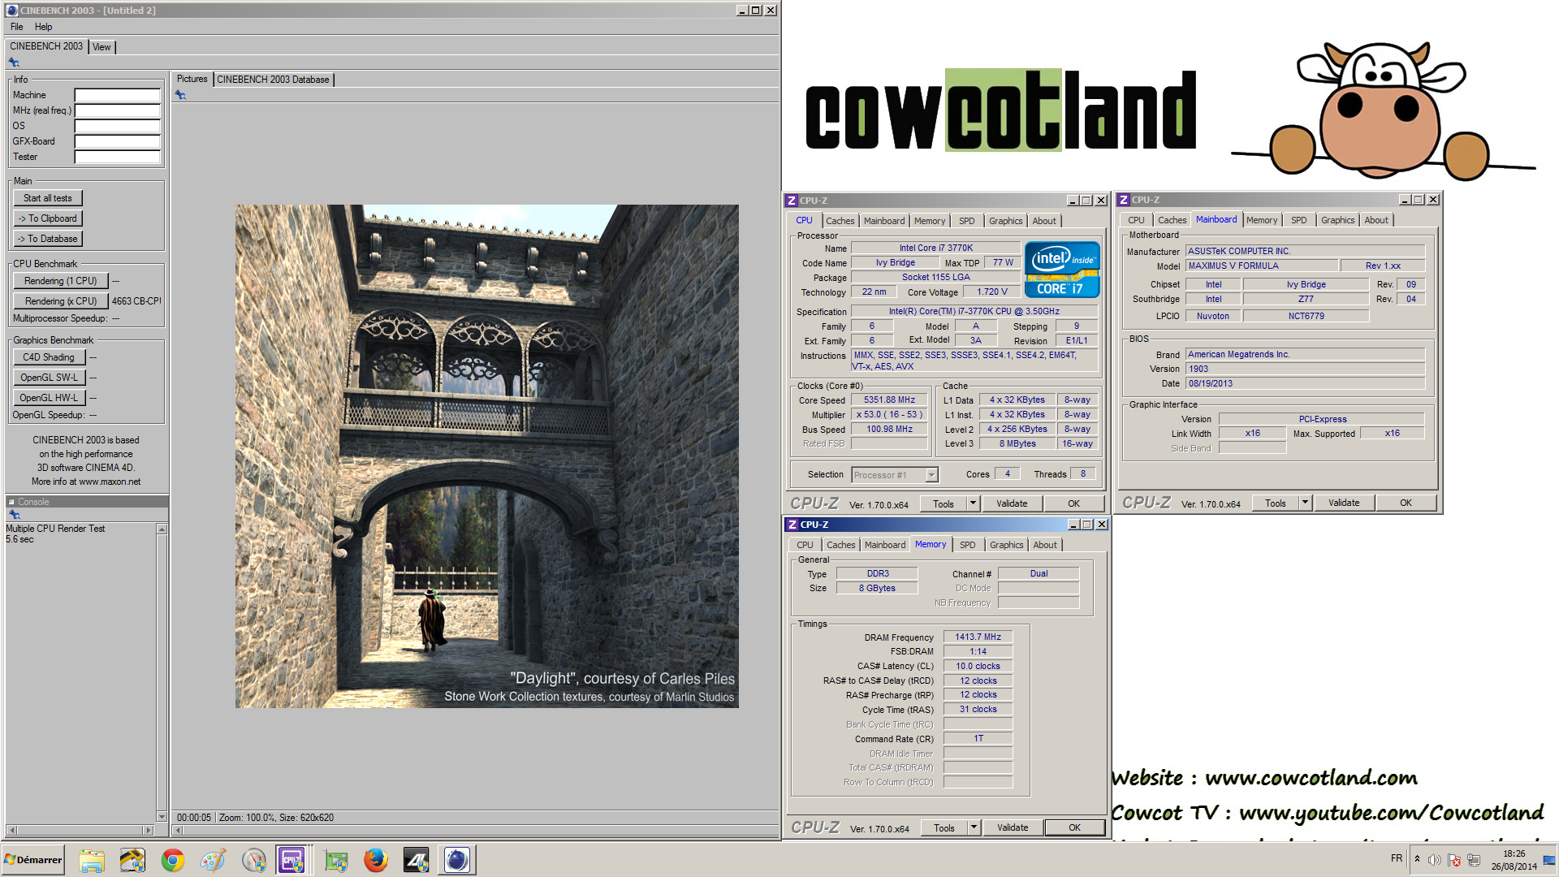Launch Paint from the taskbar palette icon

[214, 860]
